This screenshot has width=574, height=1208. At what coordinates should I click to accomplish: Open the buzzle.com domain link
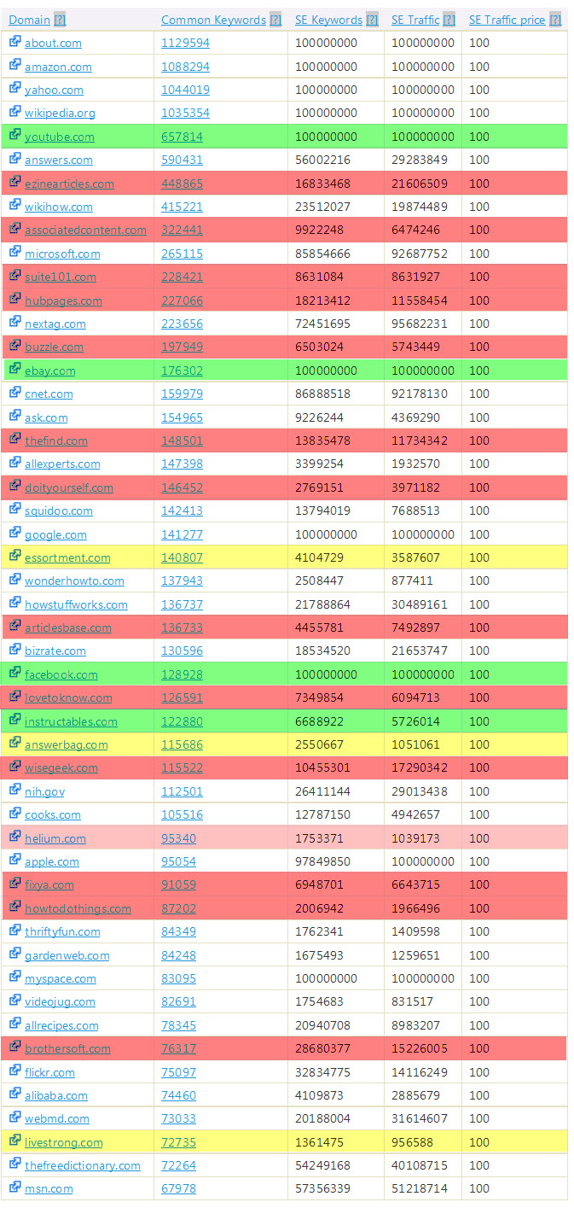54,347
